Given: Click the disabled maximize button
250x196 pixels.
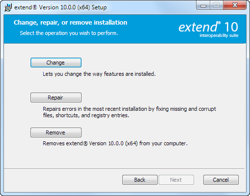Looking at the screenshot, I should coord(217,5).
